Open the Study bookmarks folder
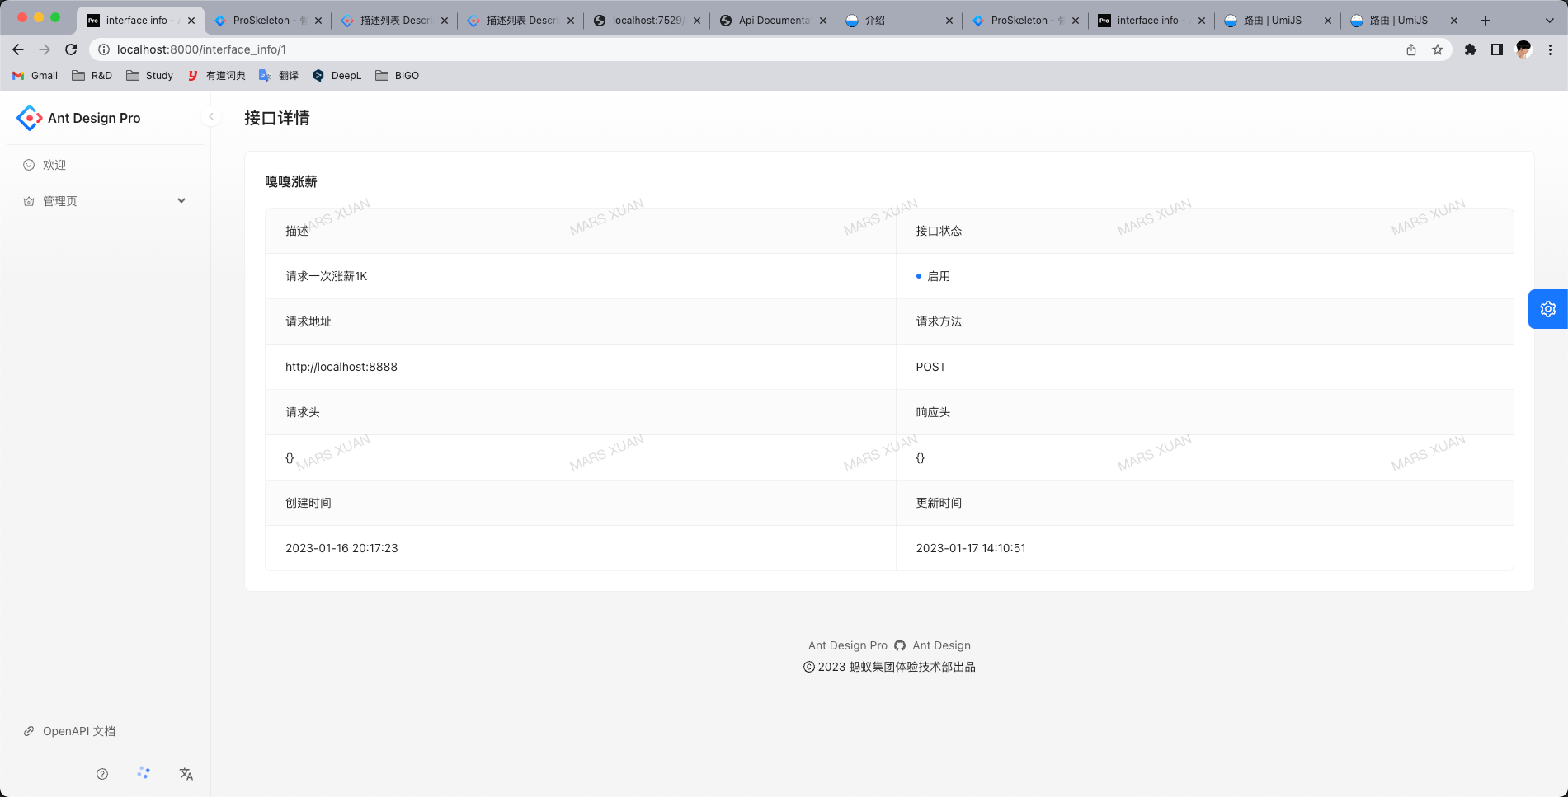Image resolution: width=1568 pixels, height=797 pixels. (x=149, y=75)
